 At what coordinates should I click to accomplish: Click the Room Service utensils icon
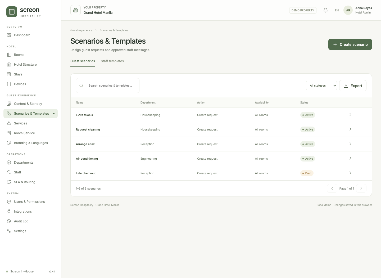[9, 133]
